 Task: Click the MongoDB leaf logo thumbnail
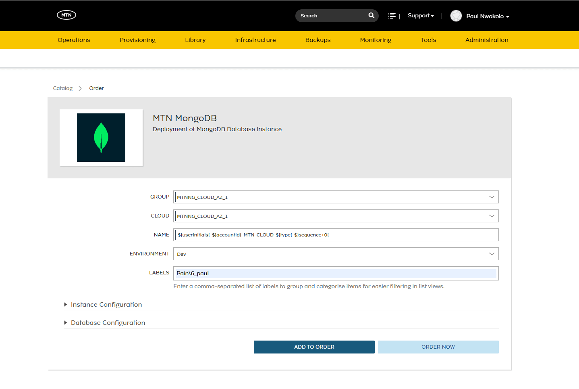101,138
